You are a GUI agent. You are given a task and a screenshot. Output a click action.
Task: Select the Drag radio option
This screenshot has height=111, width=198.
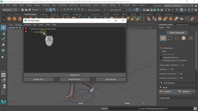[160, 51]
